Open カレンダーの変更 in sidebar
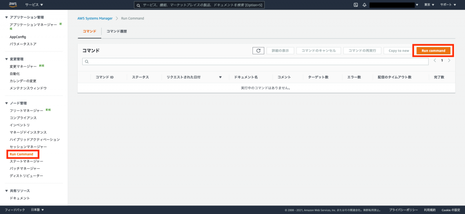465x214 pixels. coord(23,81)
